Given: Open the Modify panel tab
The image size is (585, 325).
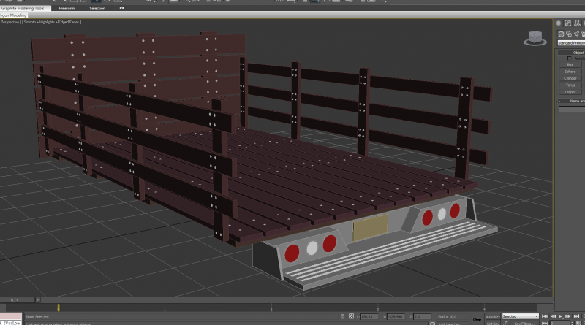Looking at the screenshot, I should pos(568,23).
